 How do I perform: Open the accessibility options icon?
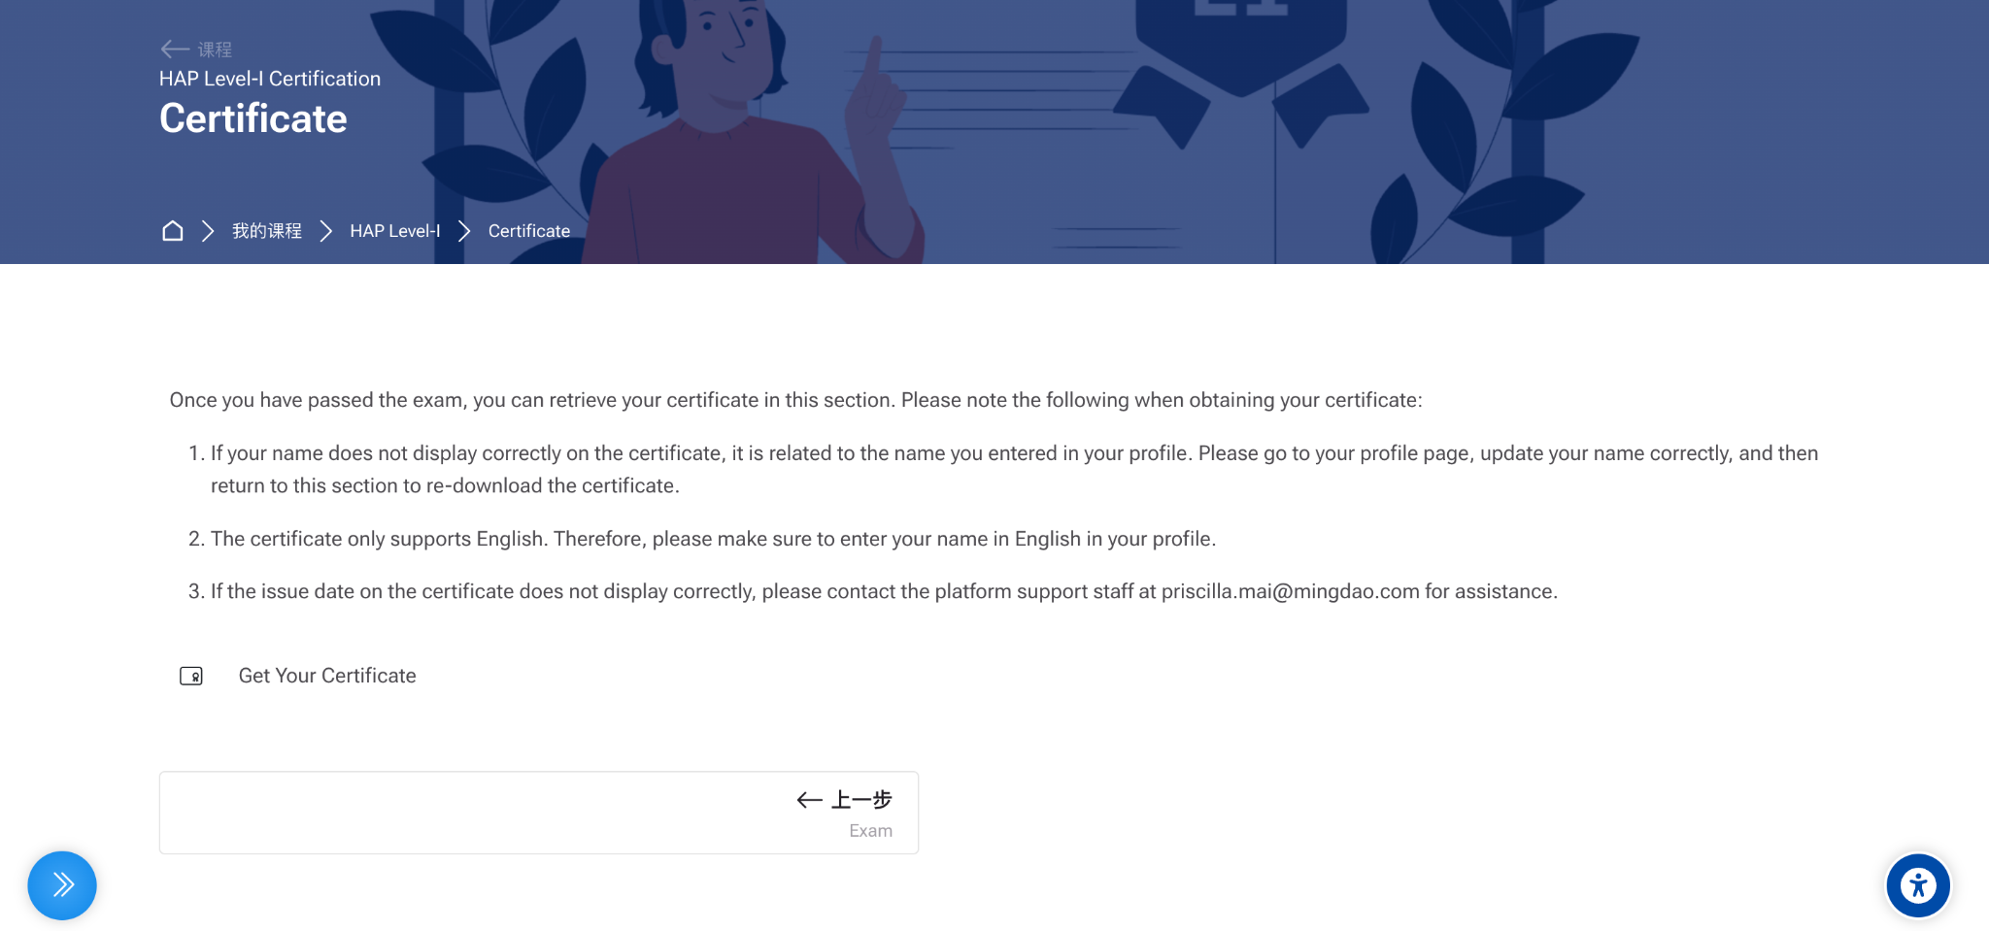coord(1918,885)
